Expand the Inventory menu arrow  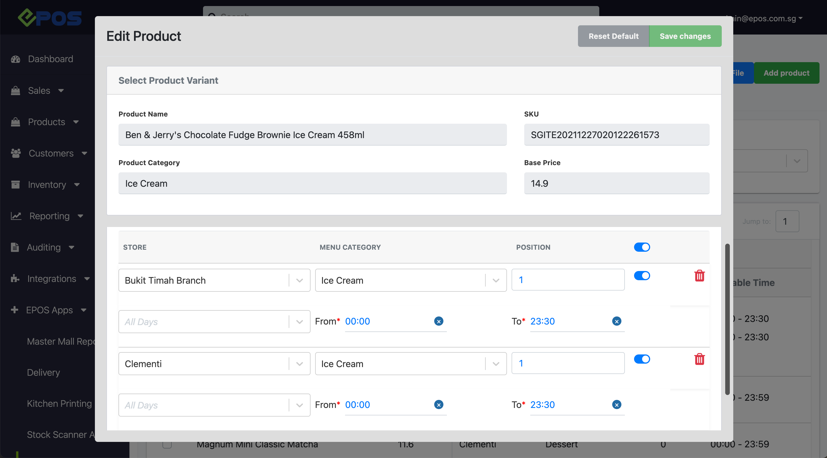click(x=77, y=185)
